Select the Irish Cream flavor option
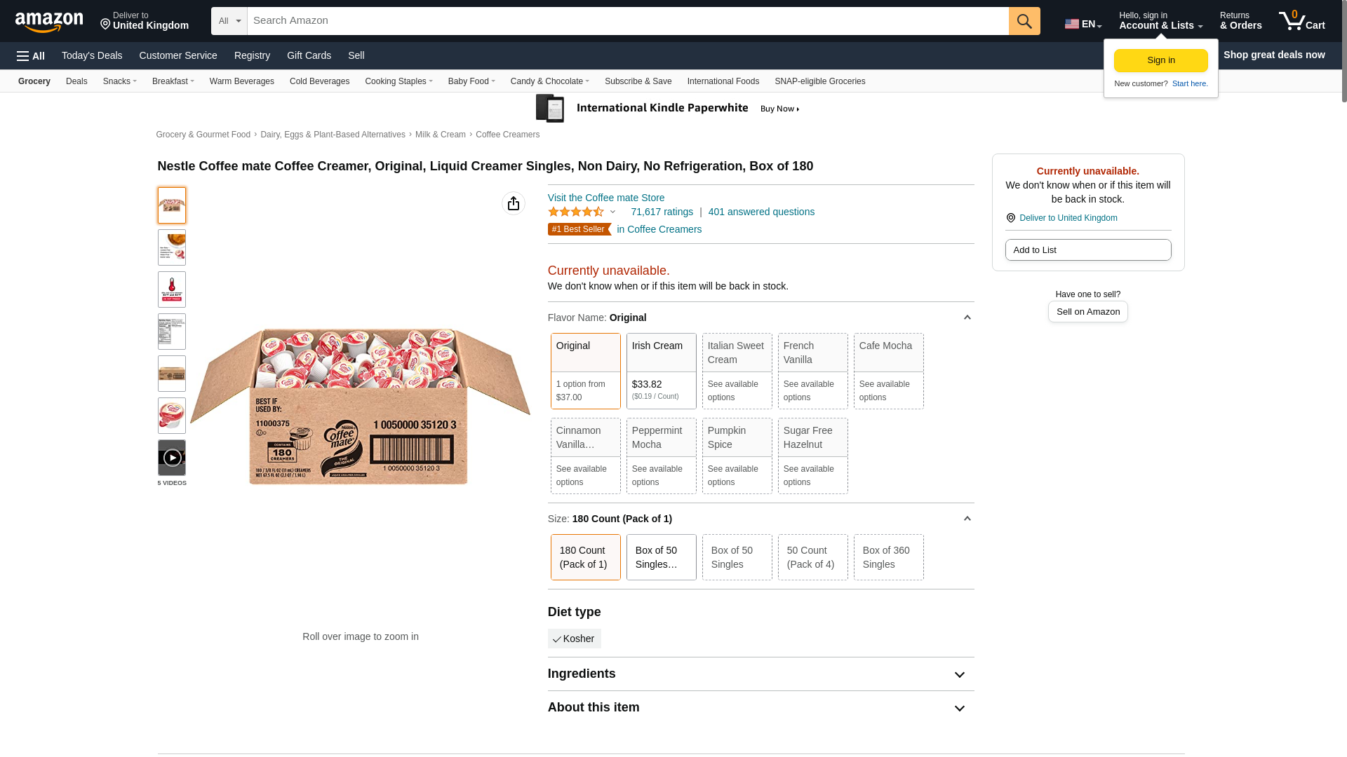This screenshot has width=1347, height=757. 661,371
